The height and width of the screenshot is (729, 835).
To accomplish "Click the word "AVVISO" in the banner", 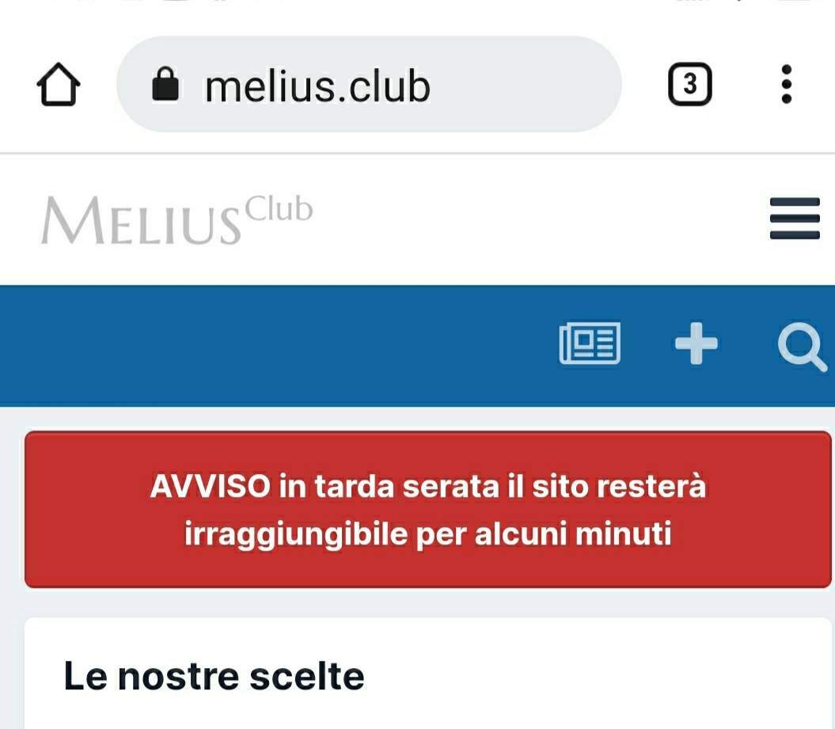I will [x=211, y=486].
